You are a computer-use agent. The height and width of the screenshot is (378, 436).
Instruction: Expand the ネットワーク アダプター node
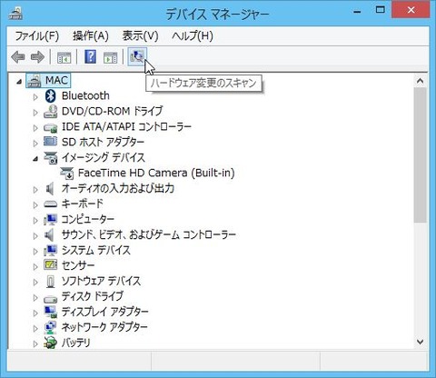pyautogui.click(x=35, y=329)
